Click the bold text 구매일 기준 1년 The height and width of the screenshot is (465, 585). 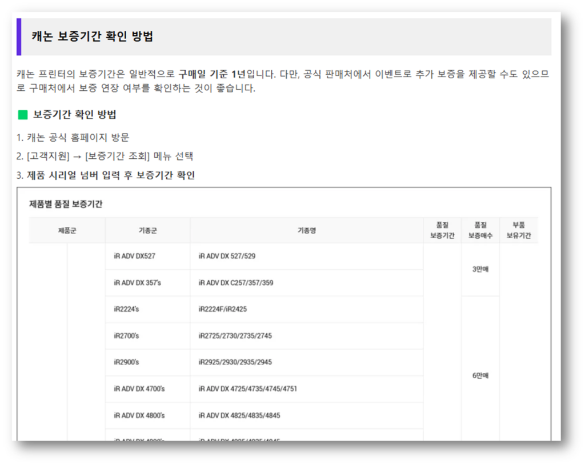click(x=212, y=74)
